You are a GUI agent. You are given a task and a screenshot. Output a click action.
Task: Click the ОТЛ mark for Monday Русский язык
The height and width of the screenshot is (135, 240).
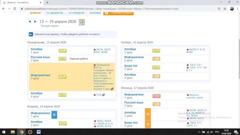point(63,59)
